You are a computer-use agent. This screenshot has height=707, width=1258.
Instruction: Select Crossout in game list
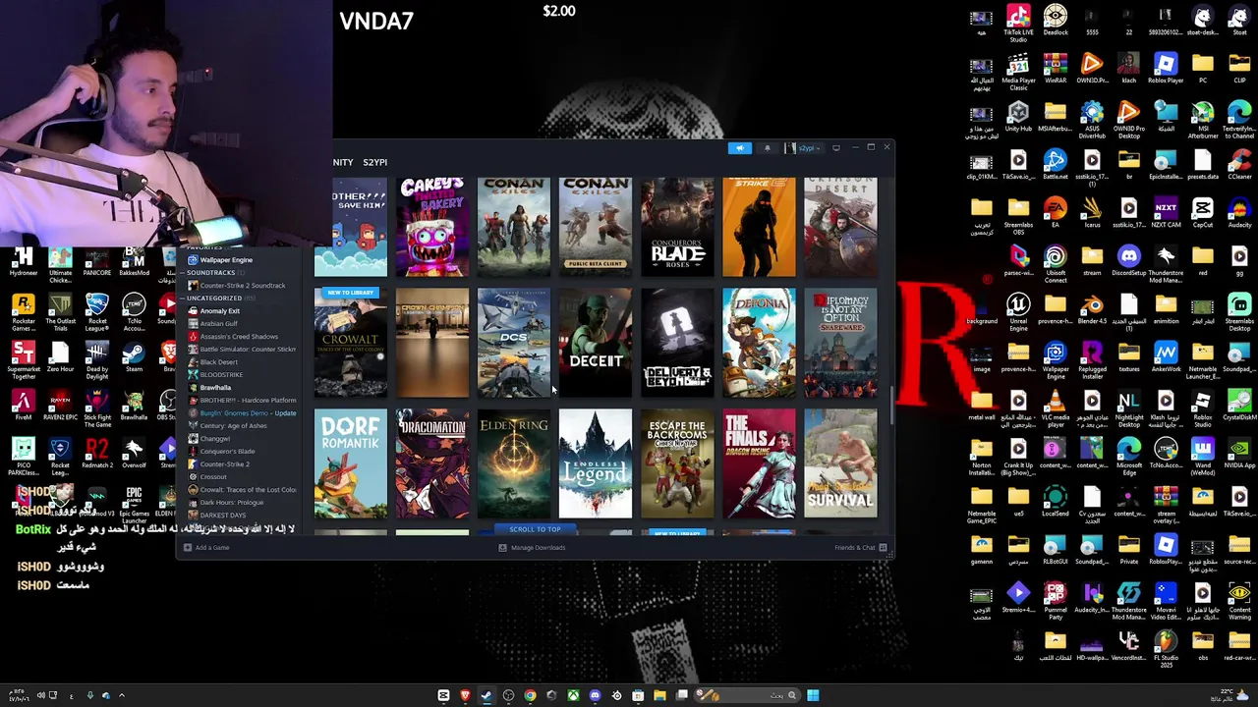[213, 477]
